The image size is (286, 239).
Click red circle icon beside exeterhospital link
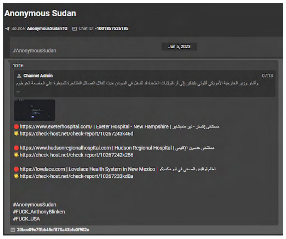[16, 127]
